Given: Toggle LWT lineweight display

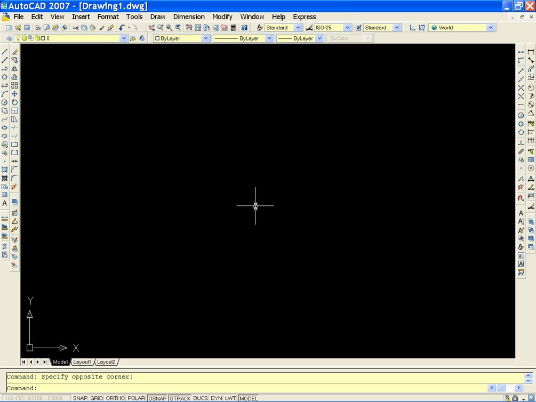Looking at the screenshot, I should click(x=230, y=398).
